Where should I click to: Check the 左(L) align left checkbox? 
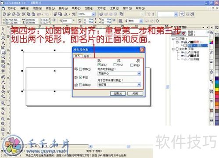[99, 65]
